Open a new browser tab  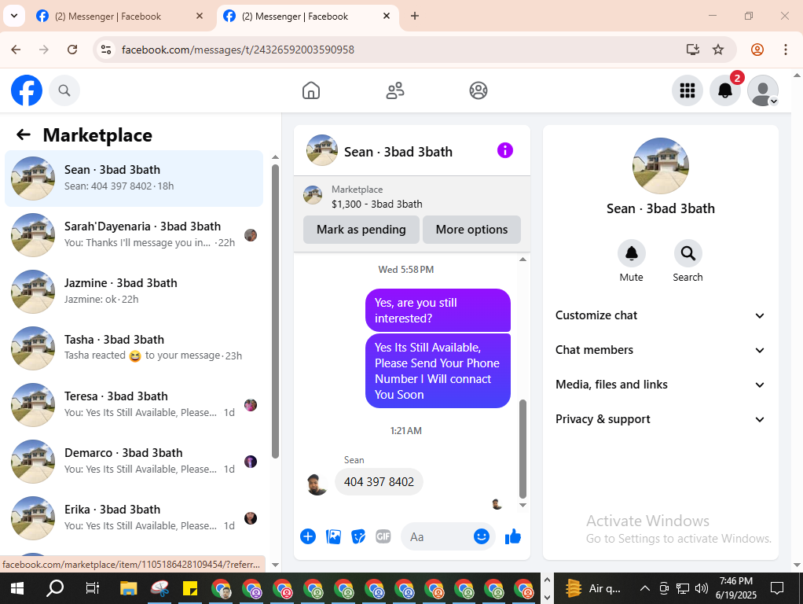click(415, 16)
